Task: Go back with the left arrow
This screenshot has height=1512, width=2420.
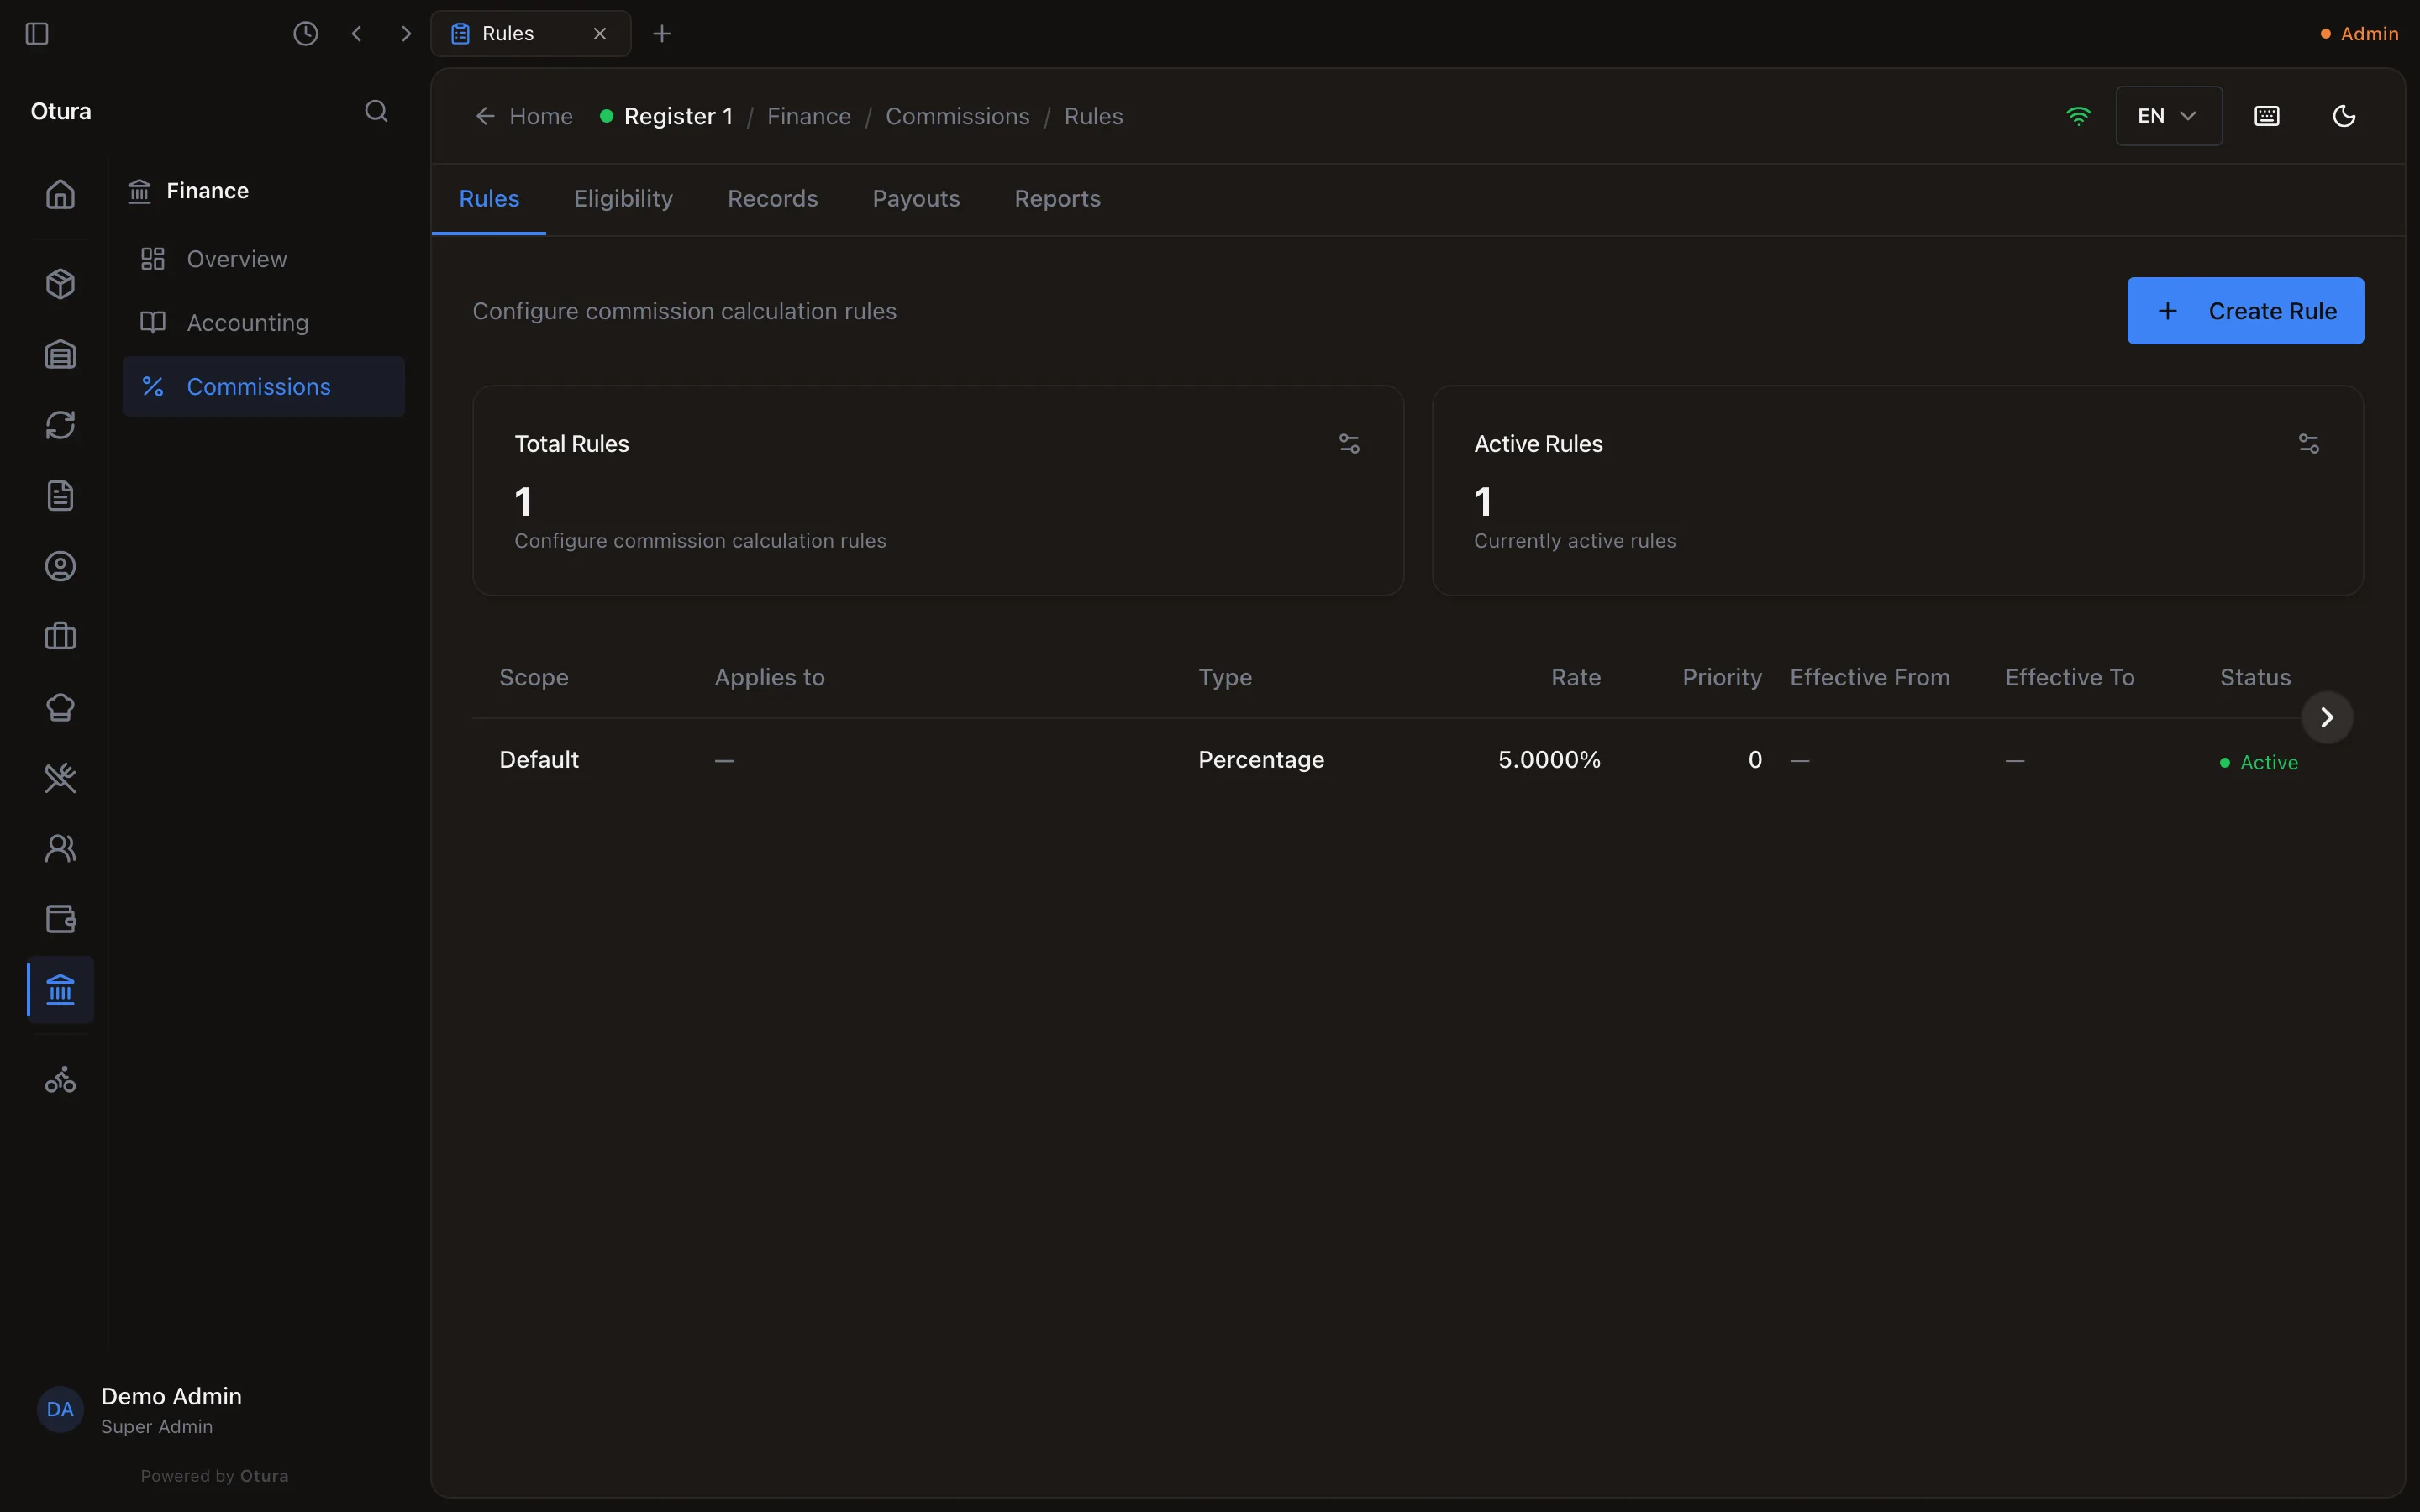Action: [x=357, y=33]
